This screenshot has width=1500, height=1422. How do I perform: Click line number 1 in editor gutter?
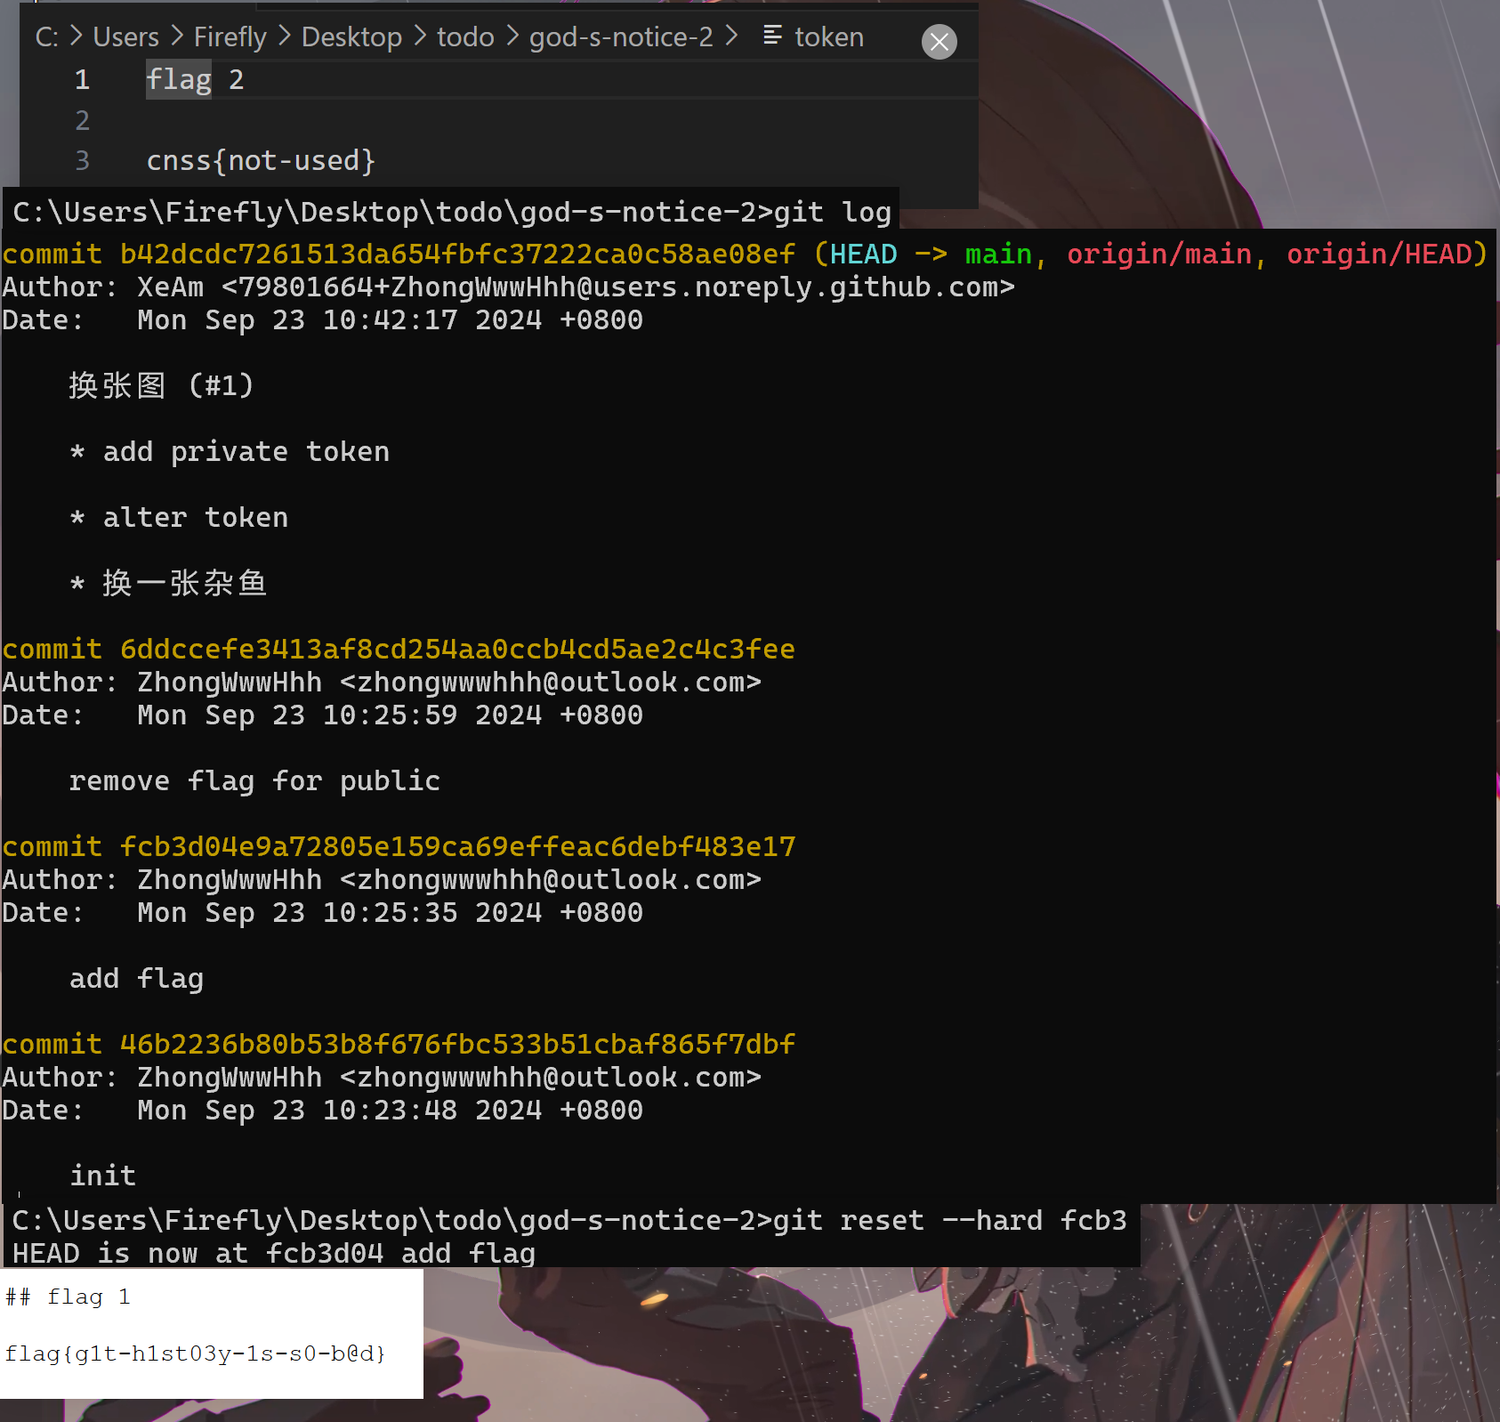point(82,80)
